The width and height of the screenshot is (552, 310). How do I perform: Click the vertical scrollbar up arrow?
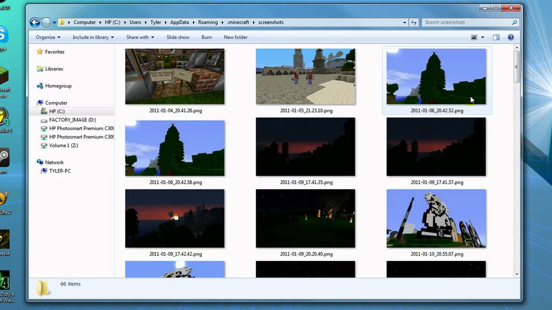click(517, 48)
